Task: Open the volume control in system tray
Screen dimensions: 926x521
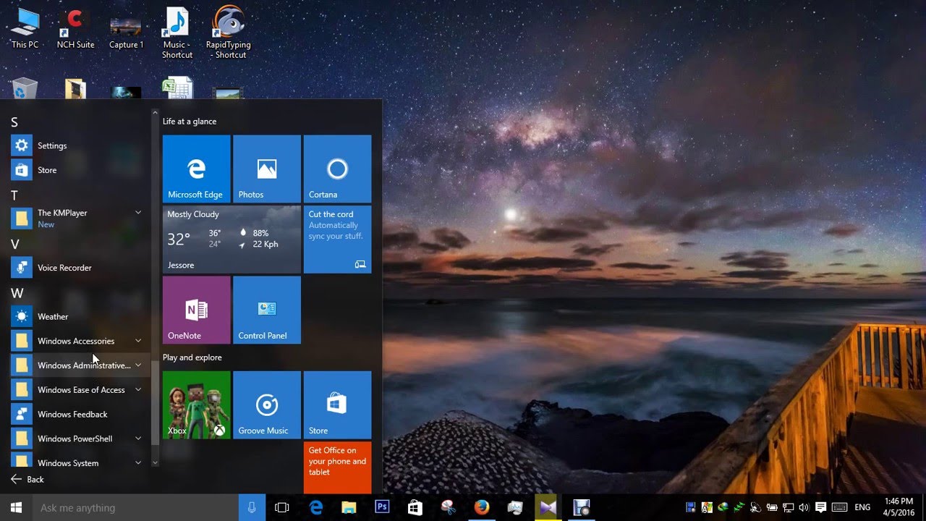Action: [804, 507]
